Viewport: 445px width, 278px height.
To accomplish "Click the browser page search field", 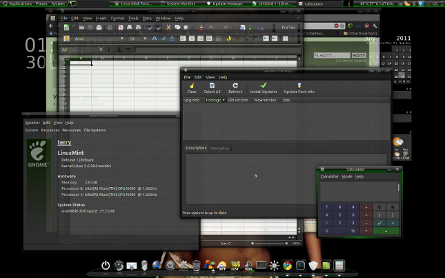I will 332,55.
